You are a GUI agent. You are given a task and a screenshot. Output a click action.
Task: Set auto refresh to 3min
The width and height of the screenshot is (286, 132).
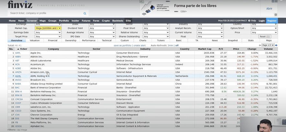coord(170,46)
